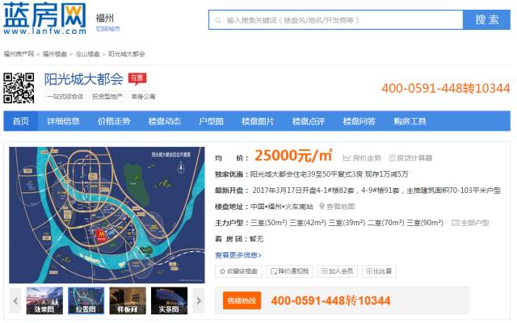The image size is (517, 323).
Task: Select the 位置图 thumbnail
Action: pyautogui.click(x=86, y=300)
